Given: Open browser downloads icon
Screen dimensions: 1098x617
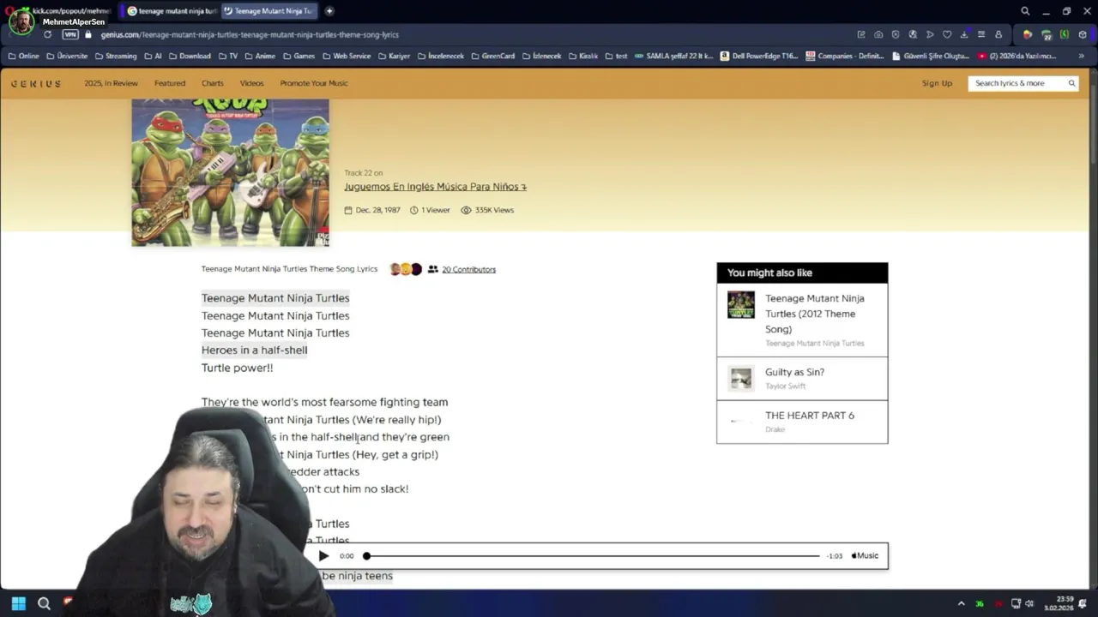Looking at the screenshot, I should coord(964,34).
